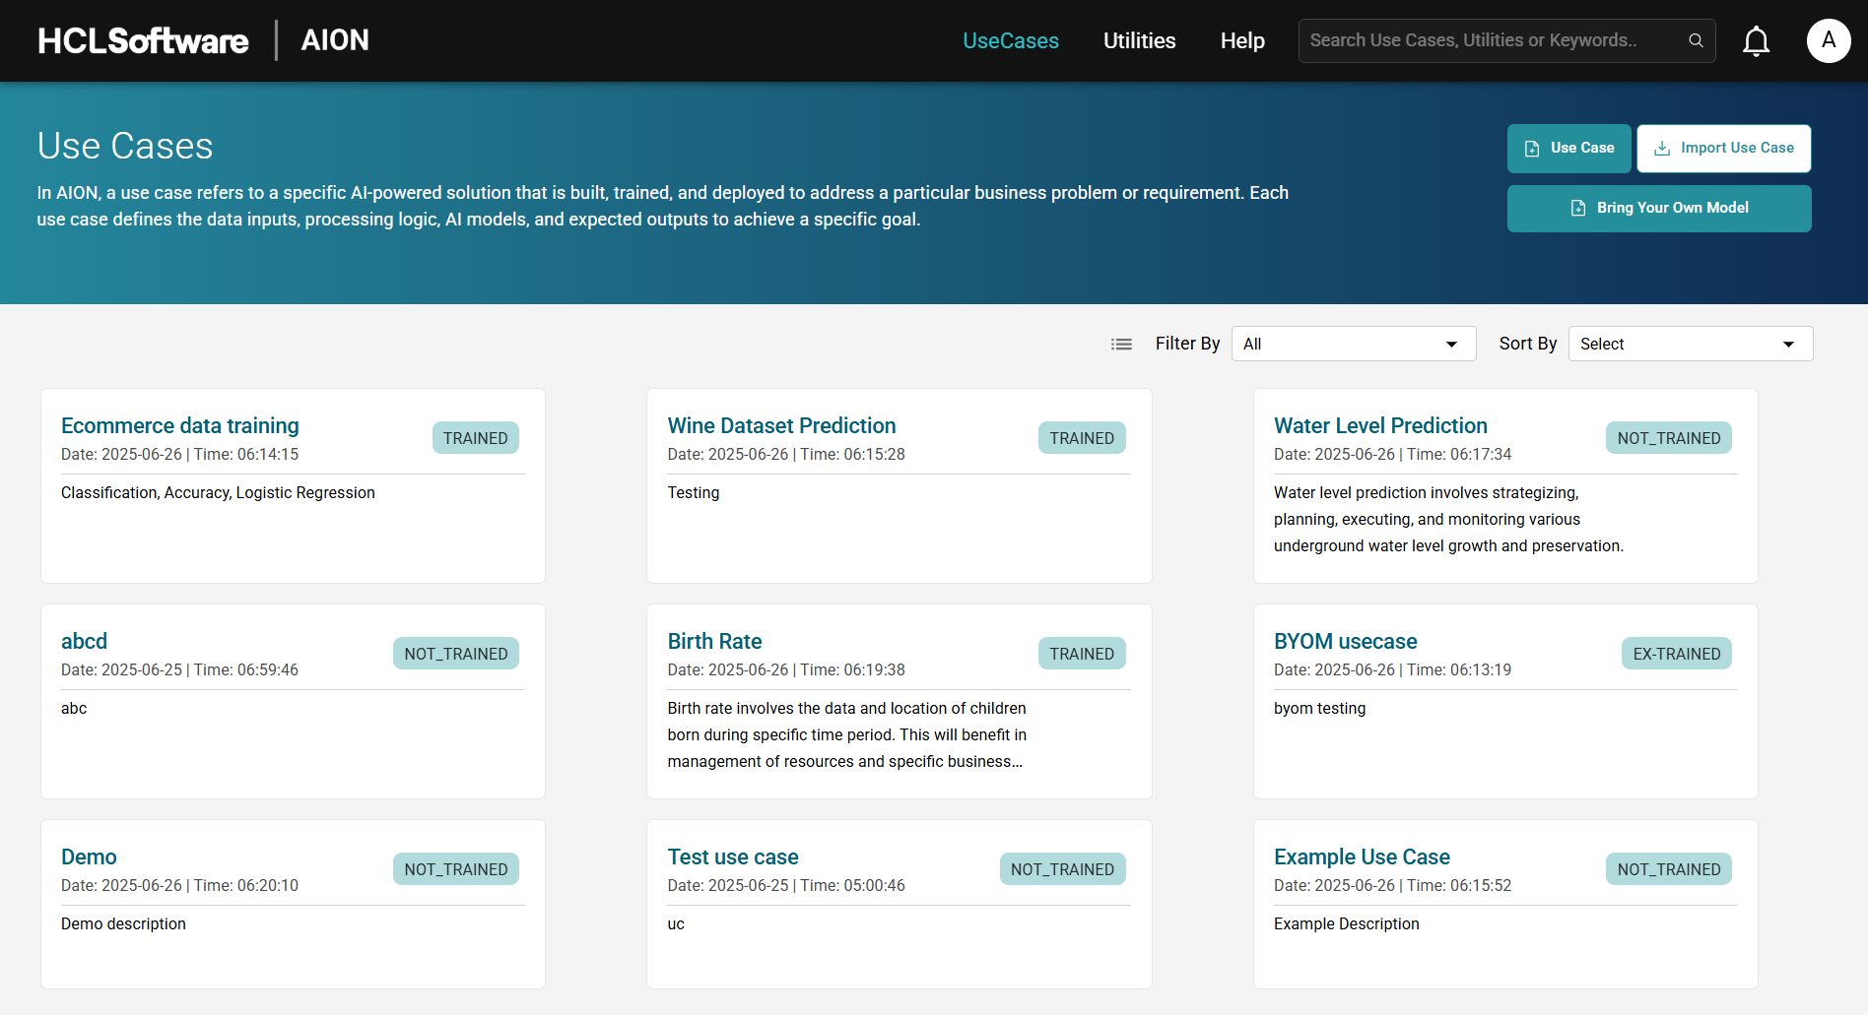The image size is (1868, 1015).
Task: Click the notification bell icon
Action: pos(1756,41)
